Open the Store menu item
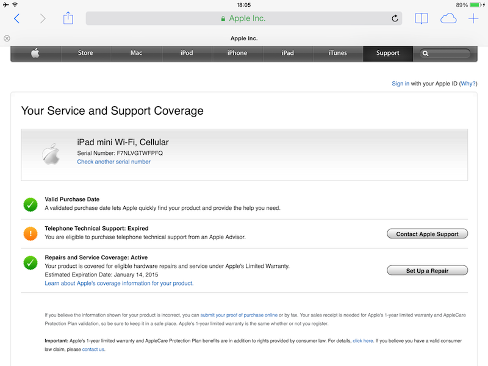488x366 pixels. tap(85, 53)
